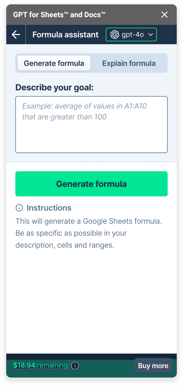Close the GPT for Sheets sidebar
This screenshot has height=386, width=183.
point(165,15)
